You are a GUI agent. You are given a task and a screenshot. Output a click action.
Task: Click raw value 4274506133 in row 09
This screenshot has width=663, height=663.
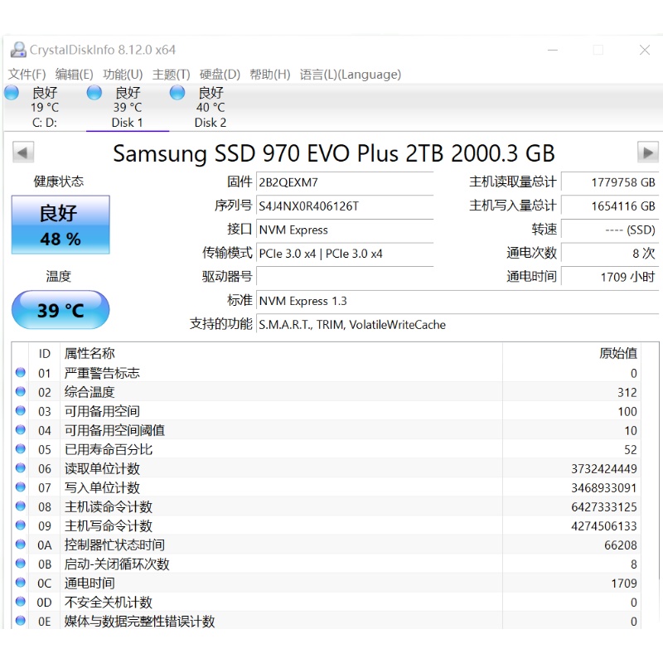(604, 525)
